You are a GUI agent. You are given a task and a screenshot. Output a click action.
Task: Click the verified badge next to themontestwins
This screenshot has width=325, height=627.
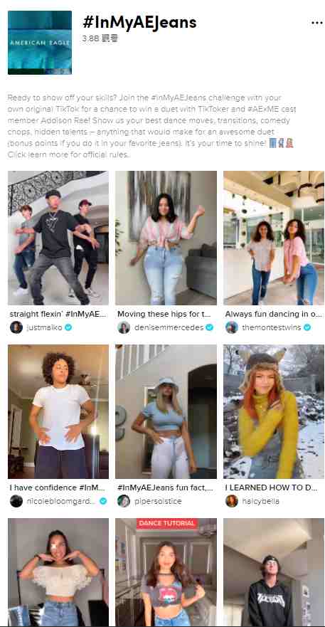pos(307,327)
